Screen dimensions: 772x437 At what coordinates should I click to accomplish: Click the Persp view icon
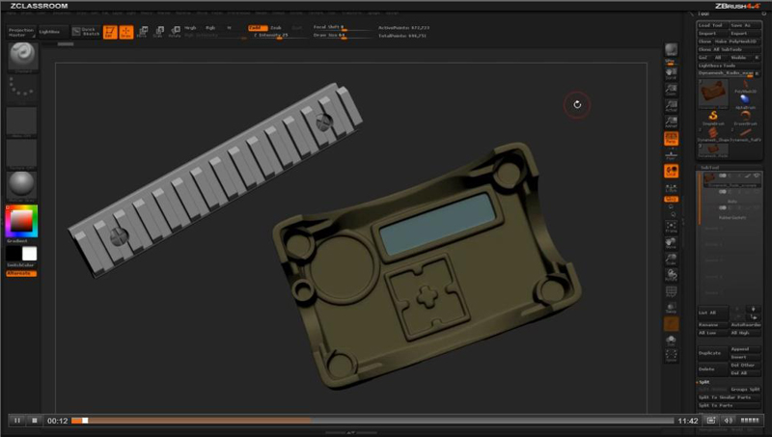(671, 139)
